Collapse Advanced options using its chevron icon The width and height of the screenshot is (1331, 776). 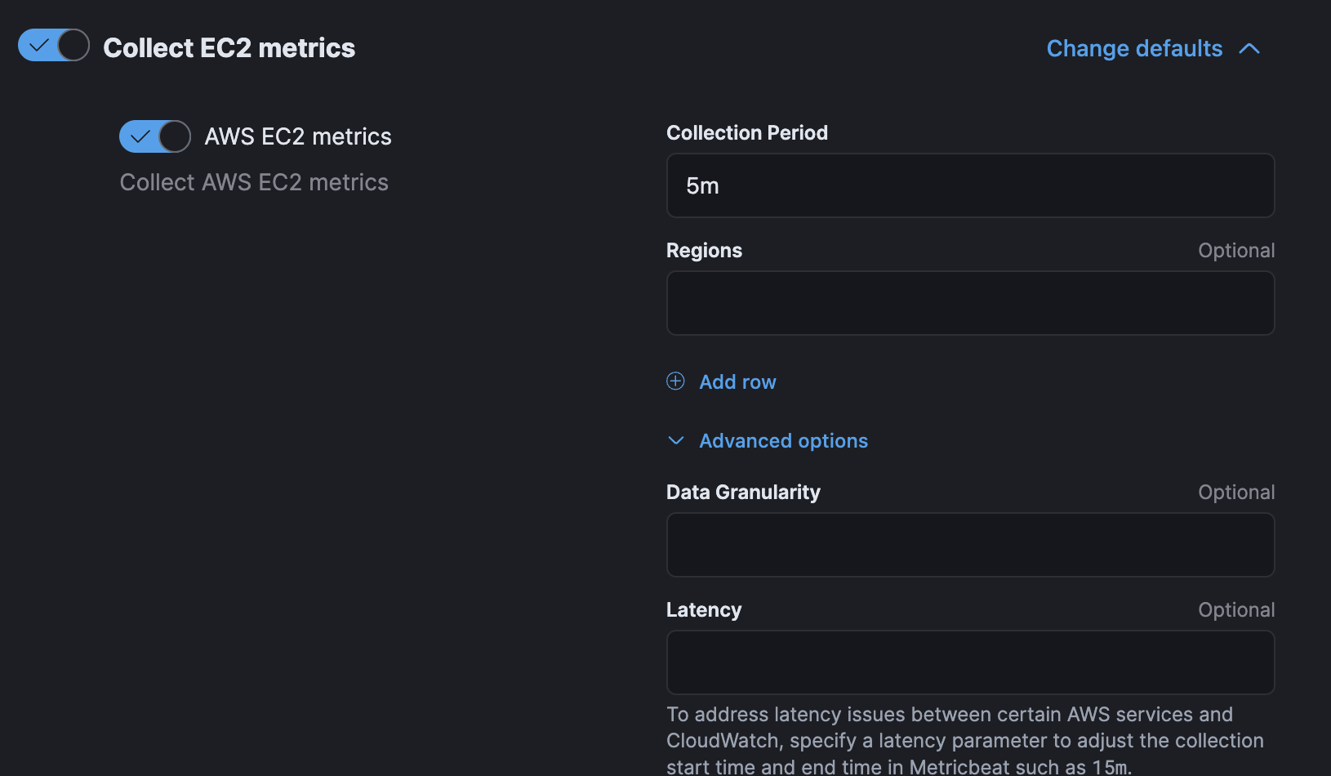click(676, 441)
